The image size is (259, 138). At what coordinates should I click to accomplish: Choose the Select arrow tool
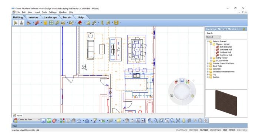(16, 23)
